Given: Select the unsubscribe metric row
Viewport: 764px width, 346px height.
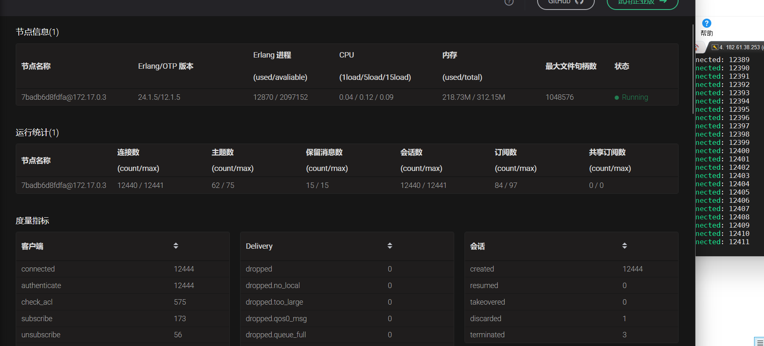Looking at the screenshot, I should pyautogui.click(x=123, y=335).
